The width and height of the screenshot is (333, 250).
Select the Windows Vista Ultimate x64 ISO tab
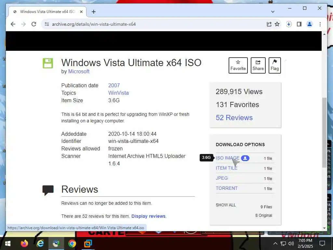(47, 12)
